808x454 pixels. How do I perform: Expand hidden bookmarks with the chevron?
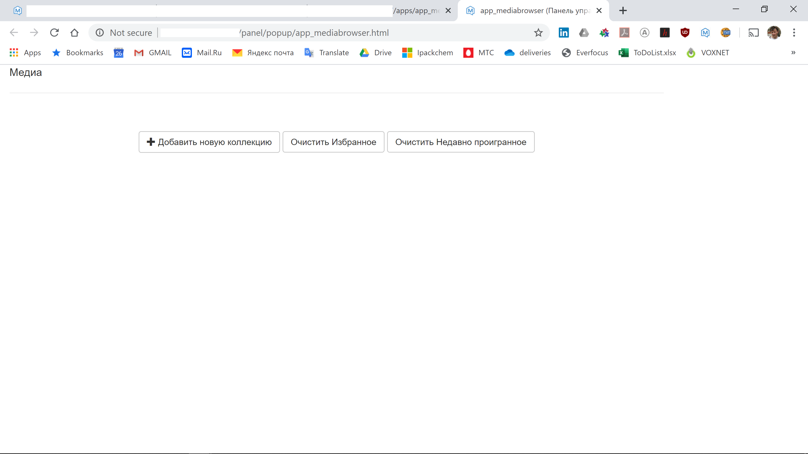(794, 53)
